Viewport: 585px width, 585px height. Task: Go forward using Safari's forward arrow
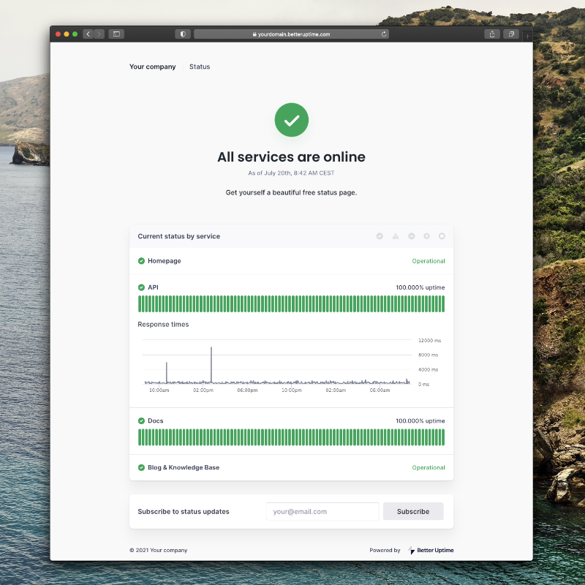pyautogui.click(x=99, y=34)
